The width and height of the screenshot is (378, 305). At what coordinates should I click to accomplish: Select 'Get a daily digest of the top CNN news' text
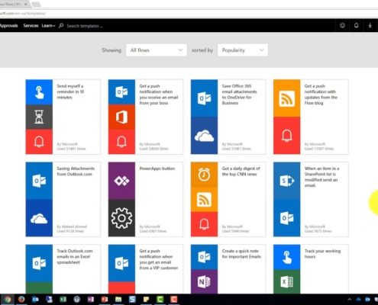[x=241, y=172]
